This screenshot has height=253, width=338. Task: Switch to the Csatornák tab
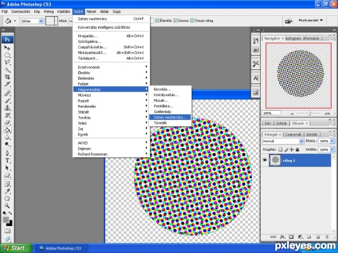pos(293,134)
